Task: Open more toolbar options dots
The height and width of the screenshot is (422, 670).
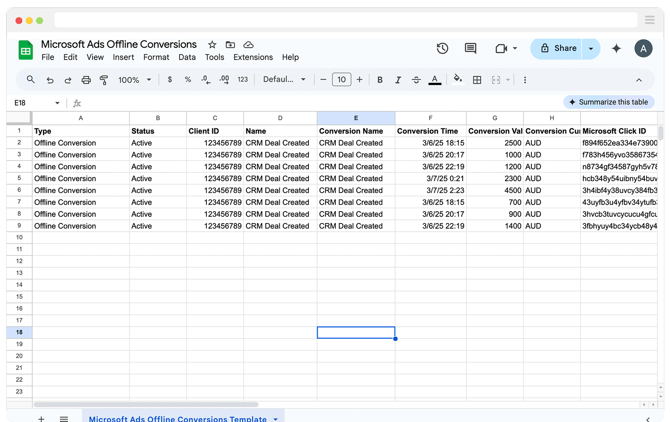Action: tap(525, 80)
